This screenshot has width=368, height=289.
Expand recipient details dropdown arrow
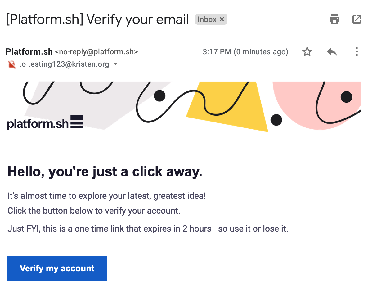click(115, 64)
